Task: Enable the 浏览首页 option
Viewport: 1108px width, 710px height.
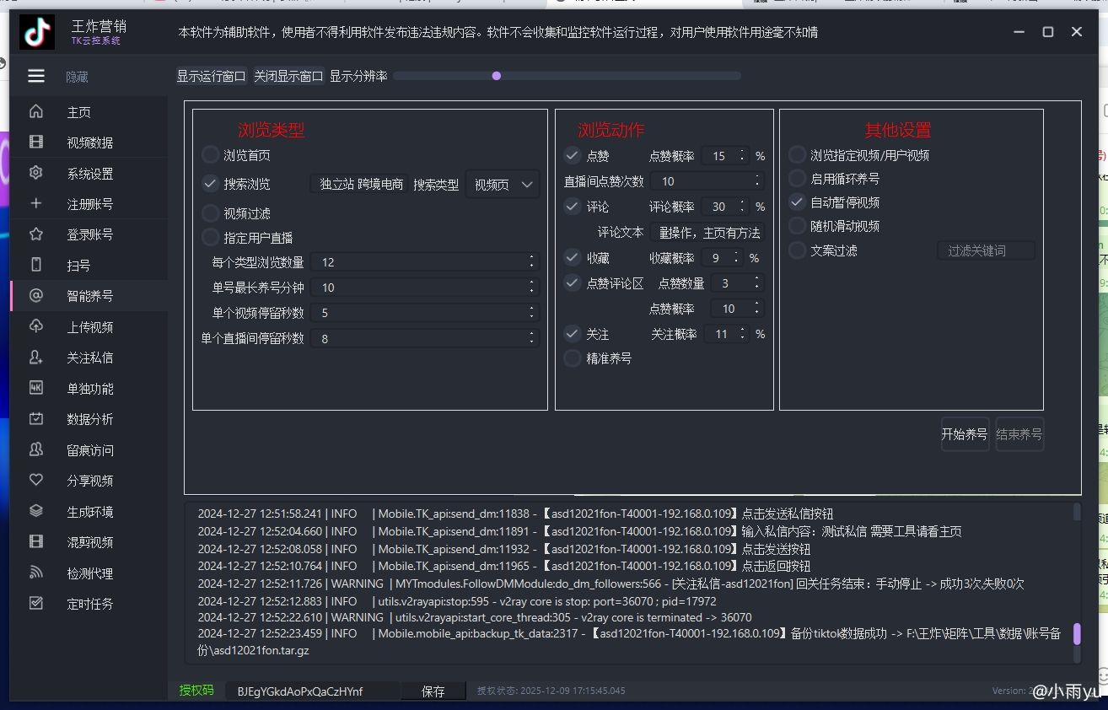Action: point(210,155)
